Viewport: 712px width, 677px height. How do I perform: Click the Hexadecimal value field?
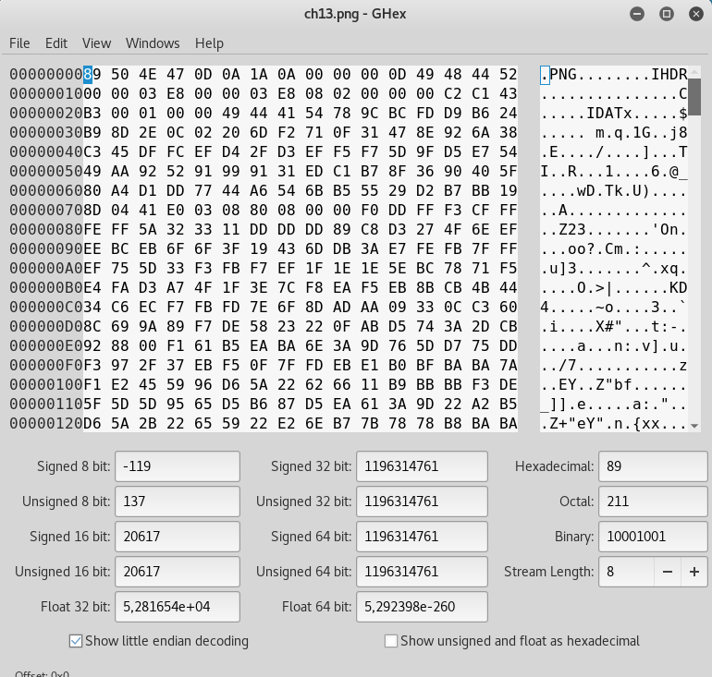(x=652, y=466)
